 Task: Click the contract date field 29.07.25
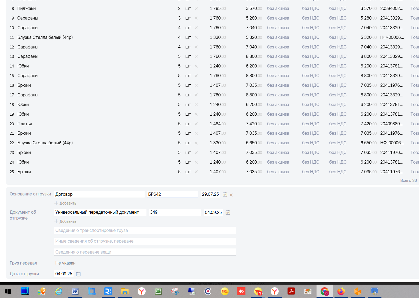210,194
